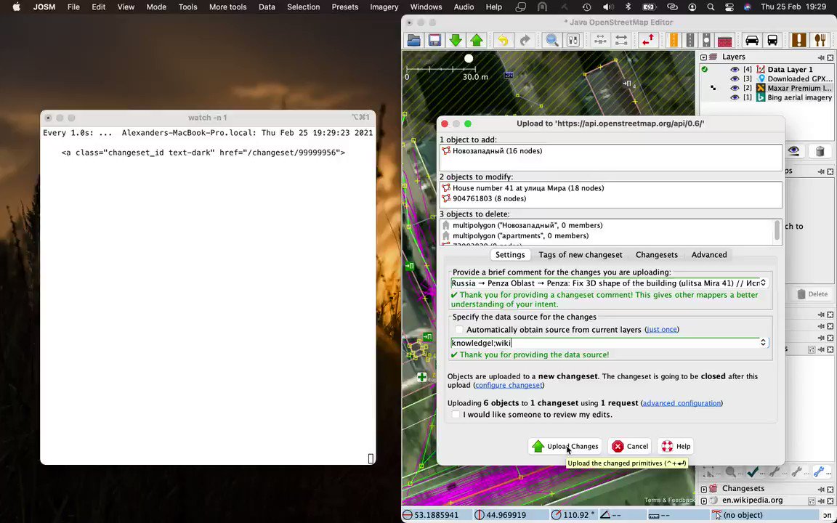Check 'I would like someone to review my edits'
Screen dimensions: 837x523
[x=456, y=415]
